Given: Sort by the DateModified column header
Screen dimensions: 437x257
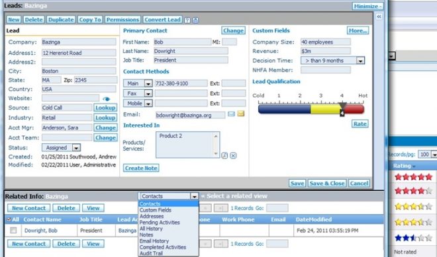Looking at the screenshot, I should pos(314,219).
